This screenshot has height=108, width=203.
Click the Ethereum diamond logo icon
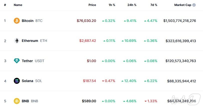click(17, 41)
